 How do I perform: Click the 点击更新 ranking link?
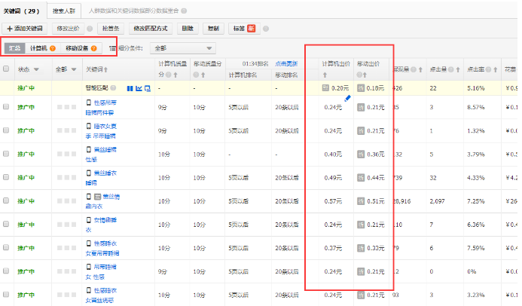(286, 63)
